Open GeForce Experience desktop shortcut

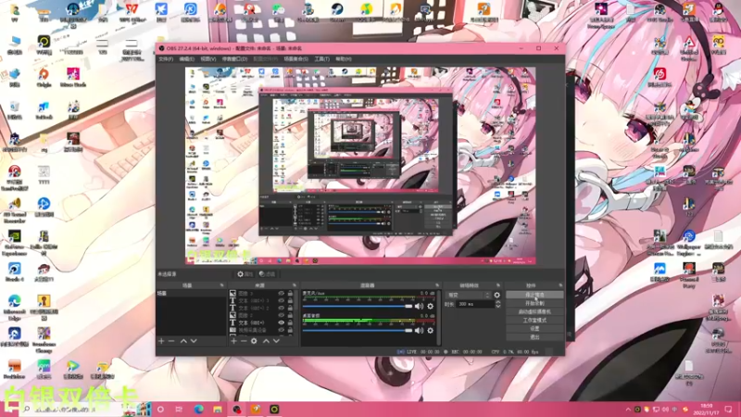point(14,243)
